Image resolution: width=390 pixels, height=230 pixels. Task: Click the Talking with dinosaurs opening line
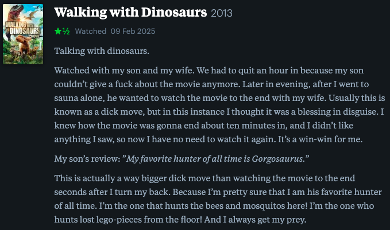[102, 51]
